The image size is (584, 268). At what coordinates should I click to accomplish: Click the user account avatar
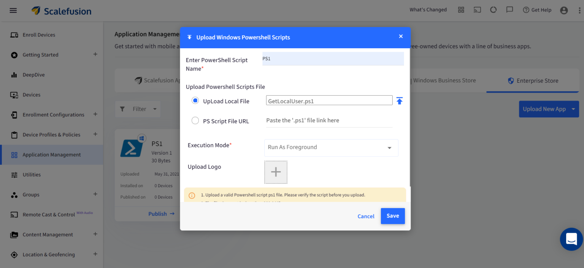pos(564,10)
